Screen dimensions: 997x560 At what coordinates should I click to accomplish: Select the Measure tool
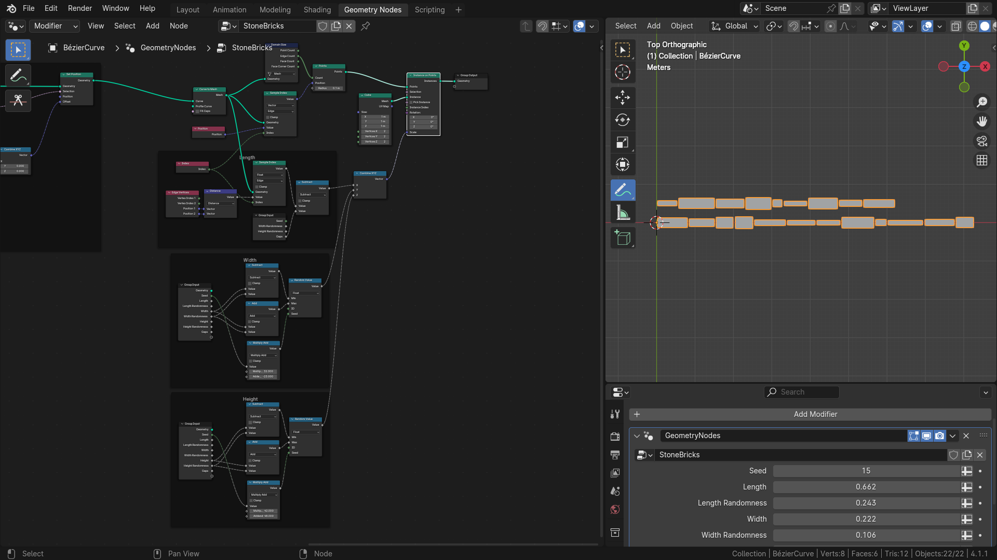click(623, 213)
